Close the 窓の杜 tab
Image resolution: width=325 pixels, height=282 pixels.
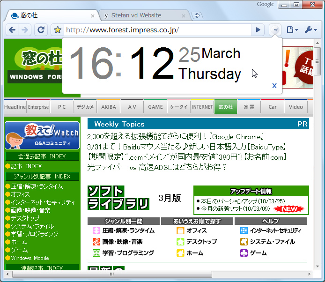point(93,16)
